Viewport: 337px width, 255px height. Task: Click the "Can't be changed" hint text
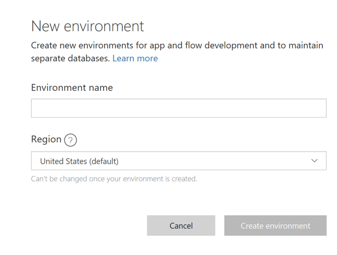(x=114, y=179)
